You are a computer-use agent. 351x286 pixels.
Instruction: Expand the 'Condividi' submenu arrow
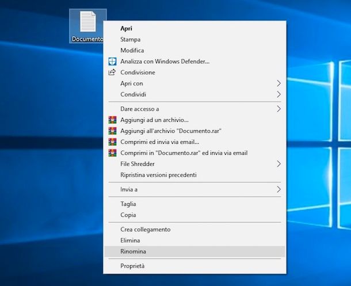(278, 94)
